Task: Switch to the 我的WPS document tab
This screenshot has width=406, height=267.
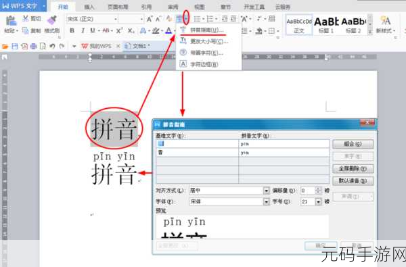Action: [x=100, y=46]
